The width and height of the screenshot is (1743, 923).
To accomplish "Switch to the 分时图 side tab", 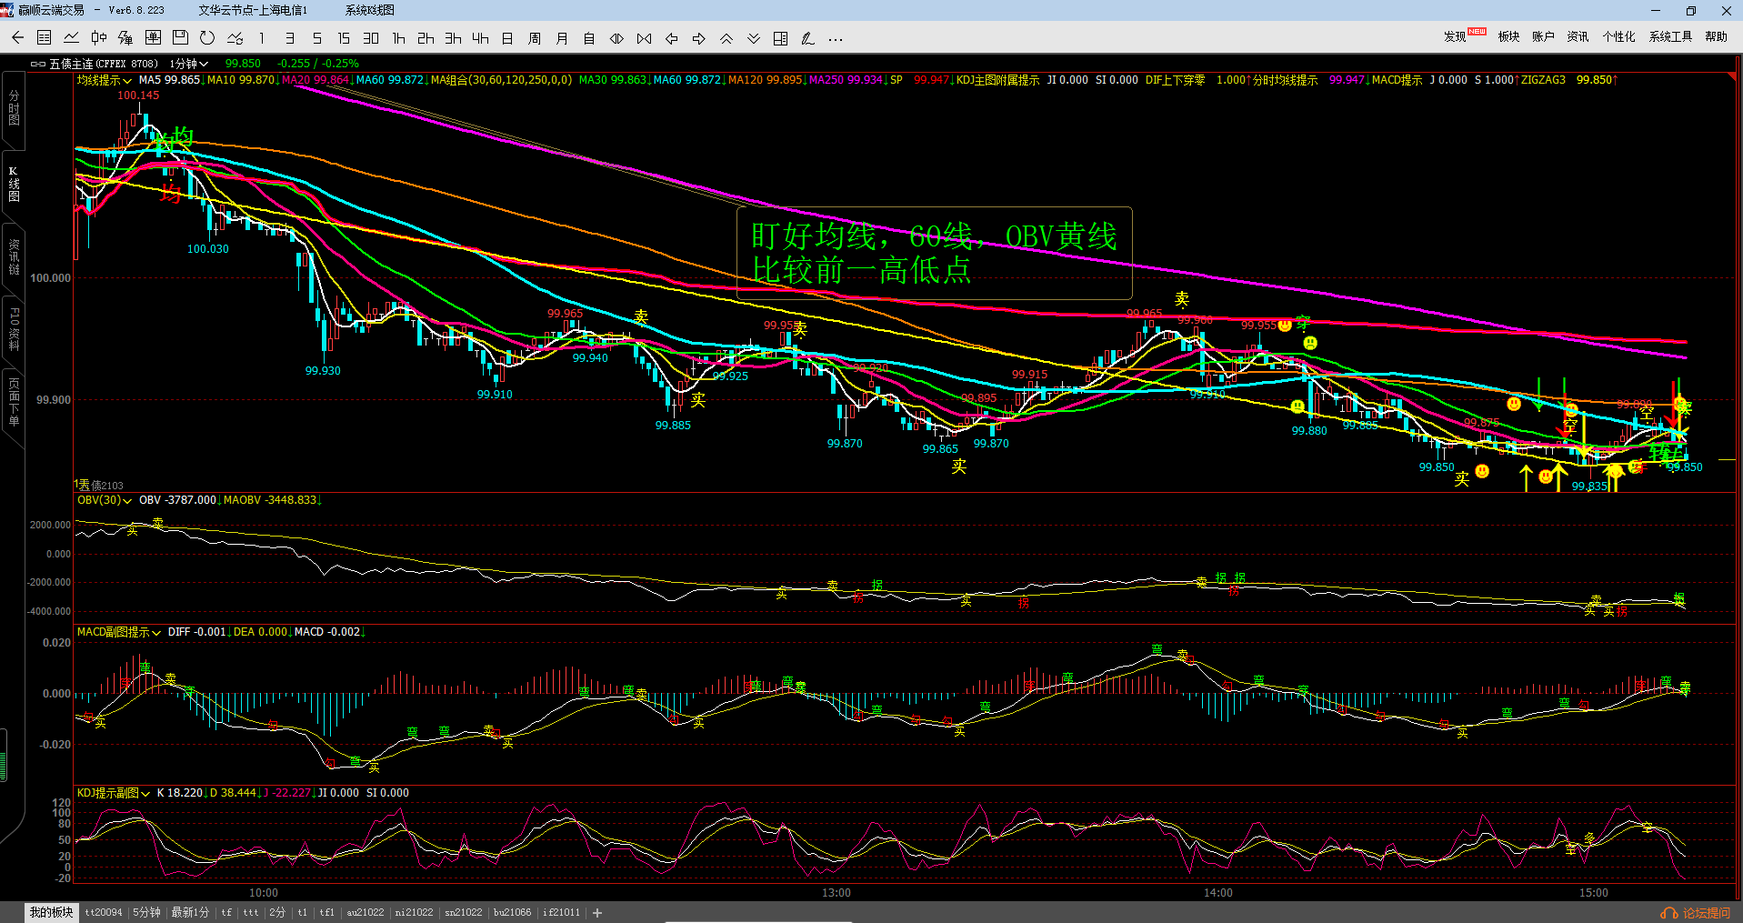I will point(14,109).
